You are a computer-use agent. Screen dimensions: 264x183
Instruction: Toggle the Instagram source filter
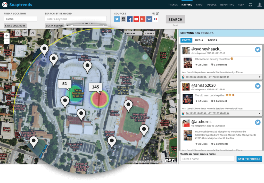click(x=123, y=19)
